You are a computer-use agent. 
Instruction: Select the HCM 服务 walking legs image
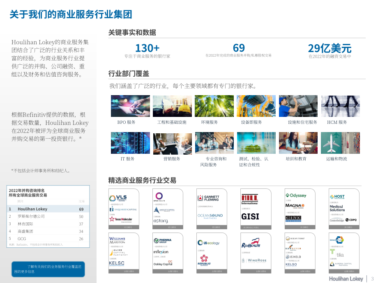[340, 106]
